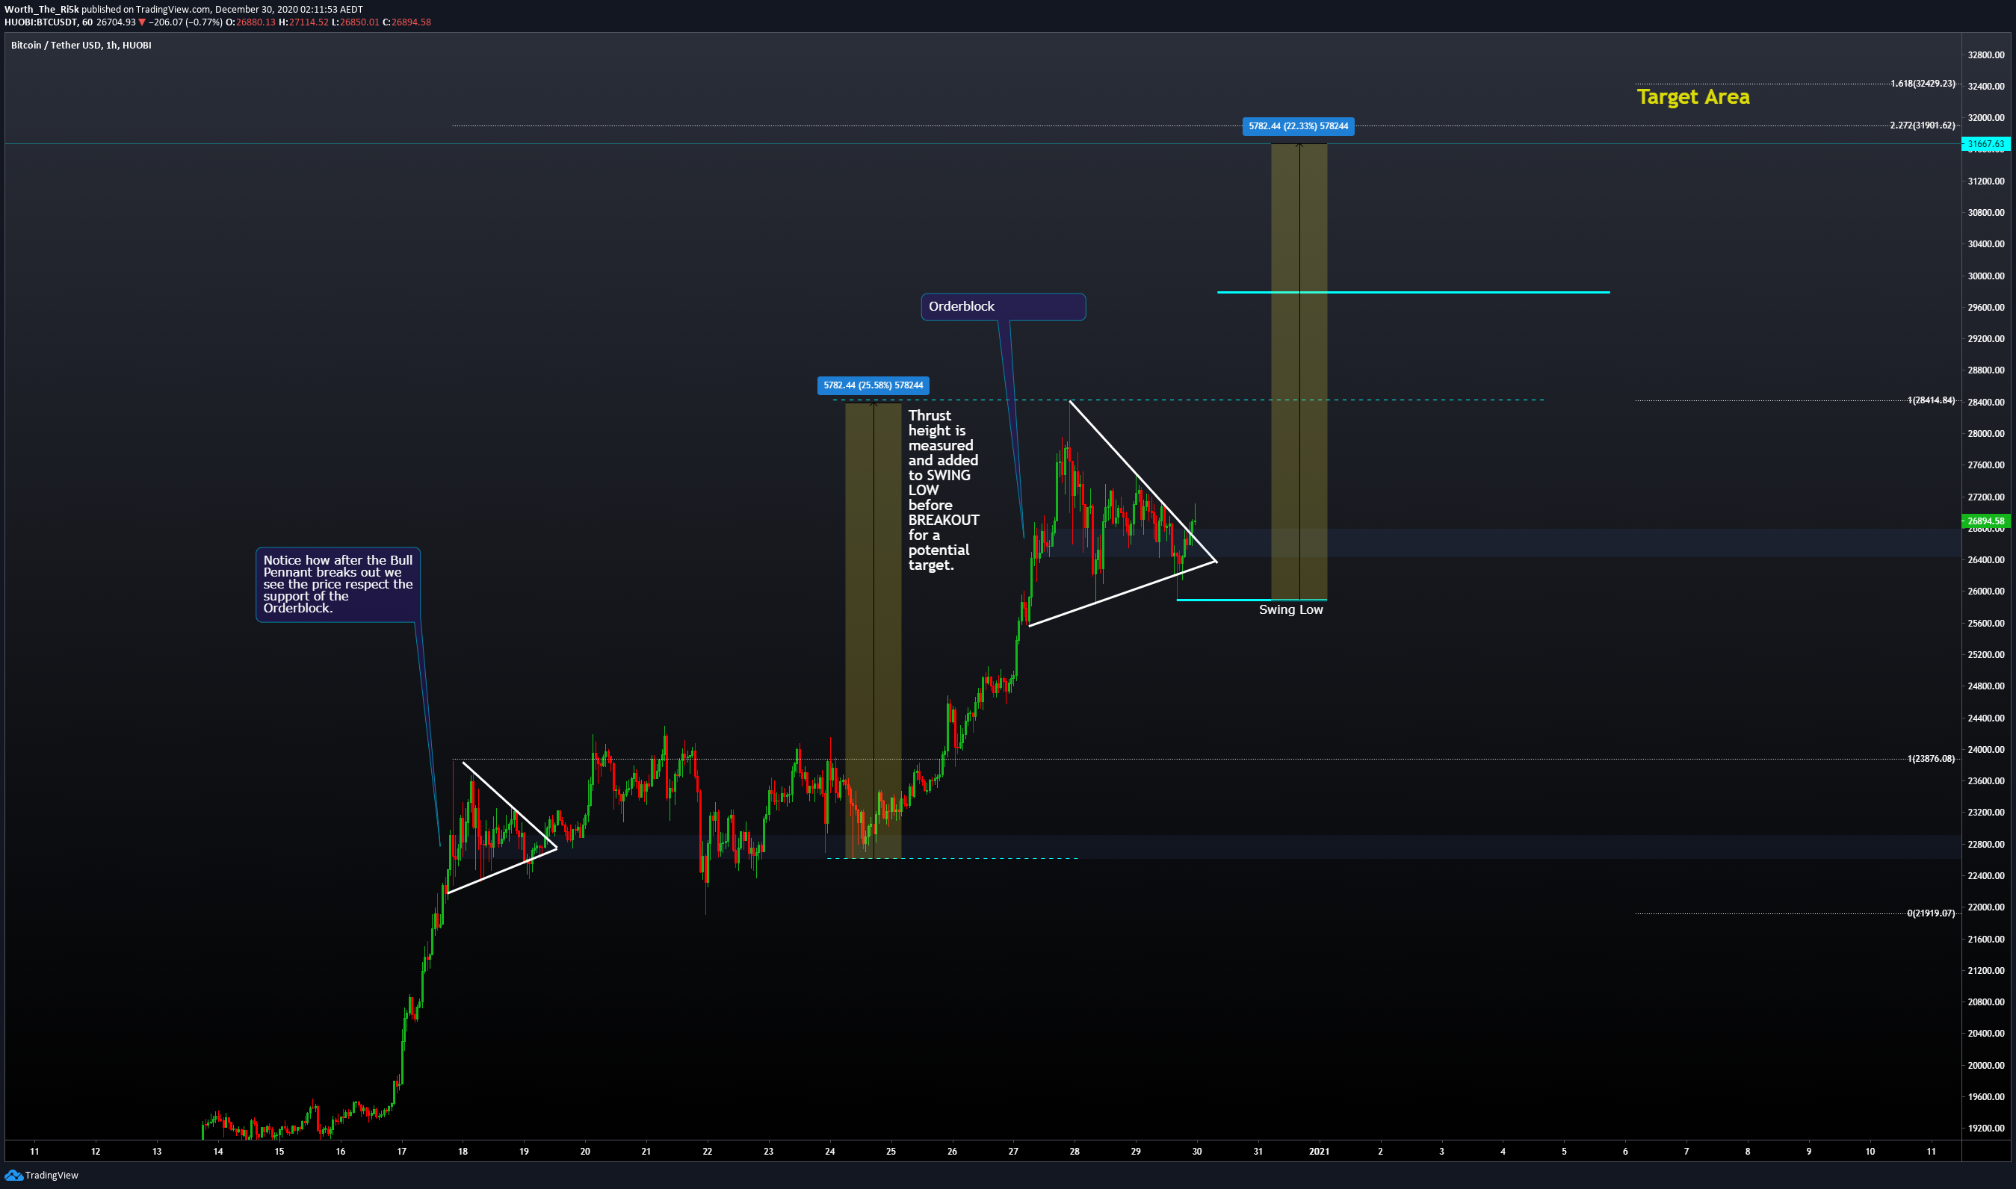The image size is (2016, 1189).
Task: Click the HUOBI:BTCUSDT, 60 symbol text in header
Action: coord(49,22)
